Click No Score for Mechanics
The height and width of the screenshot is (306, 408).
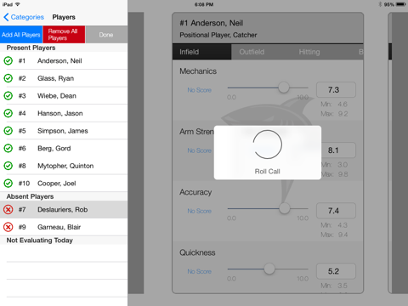(x=200, y=90)
